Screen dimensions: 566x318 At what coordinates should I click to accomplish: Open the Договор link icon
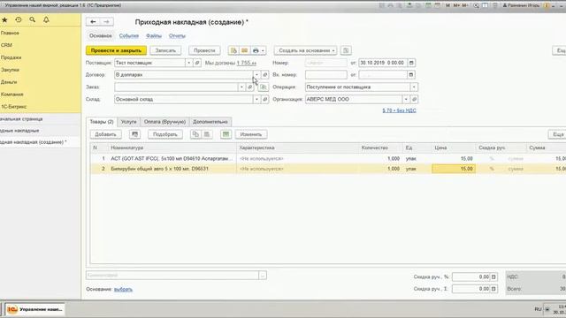(265, 74)
